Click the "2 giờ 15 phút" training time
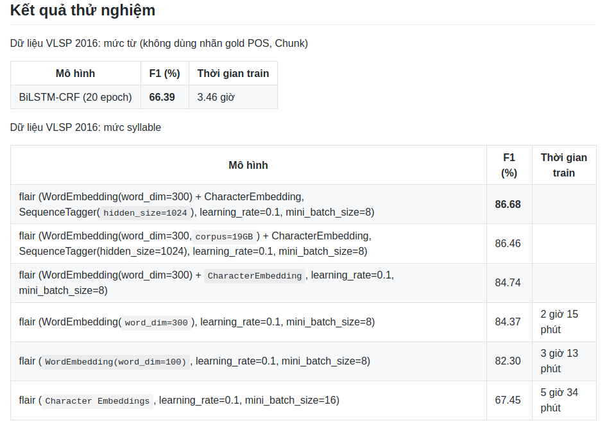 pos(559,322)
